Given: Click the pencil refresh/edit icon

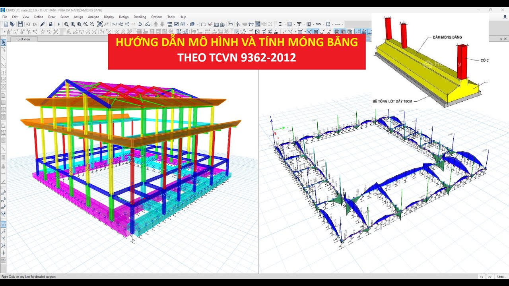Looking at the screenshot, I should point(43,24).
